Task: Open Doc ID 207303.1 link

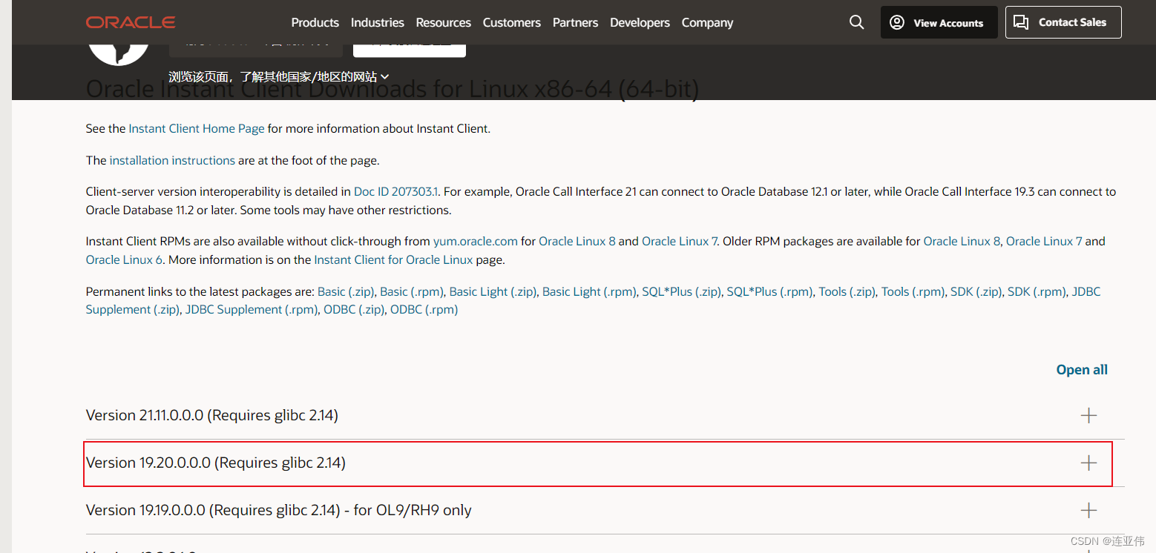Action: tap(395, 191)
